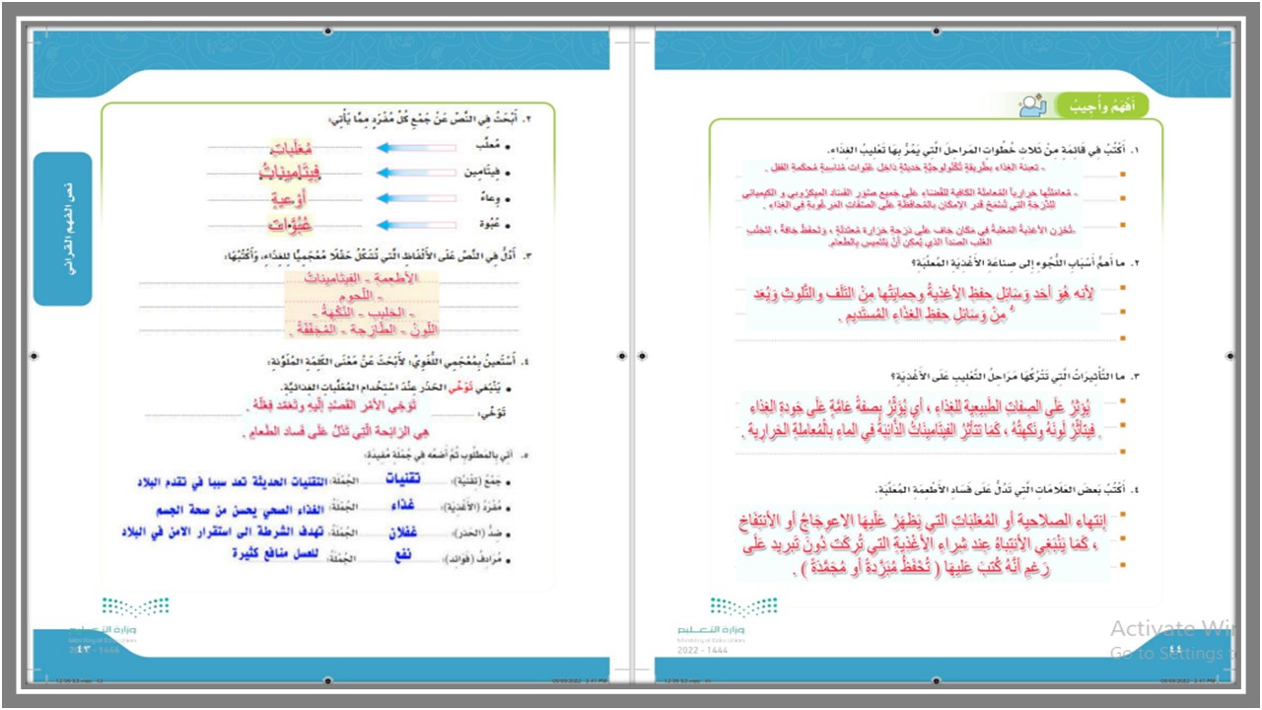Click the blue arrow next to 'وعاء'
Screen dimensions: 1262x710
(415, 198)
